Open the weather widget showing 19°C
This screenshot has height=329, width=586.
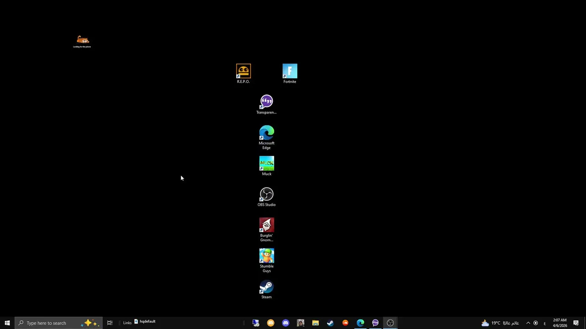coord(500,323)
